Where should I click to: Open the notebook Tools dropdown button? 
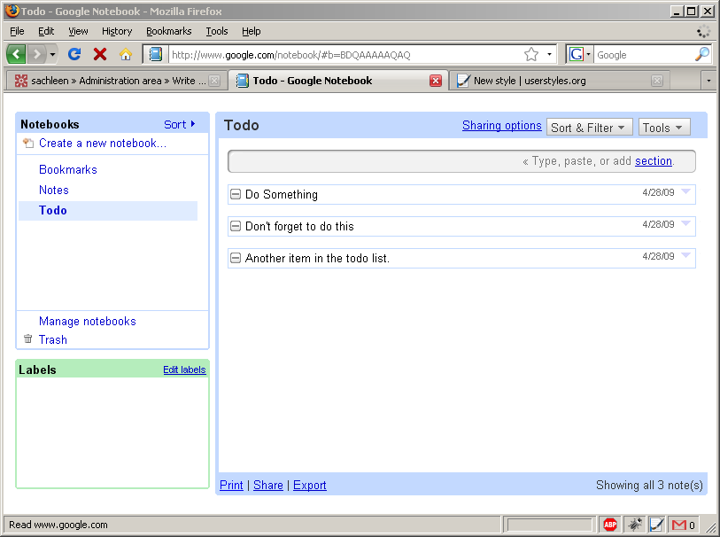tap(664, 128)
